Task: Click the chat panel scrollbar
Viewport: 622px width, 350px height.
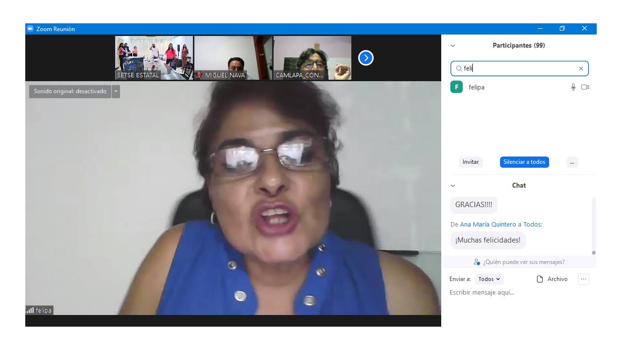Action: coord(594,226)
